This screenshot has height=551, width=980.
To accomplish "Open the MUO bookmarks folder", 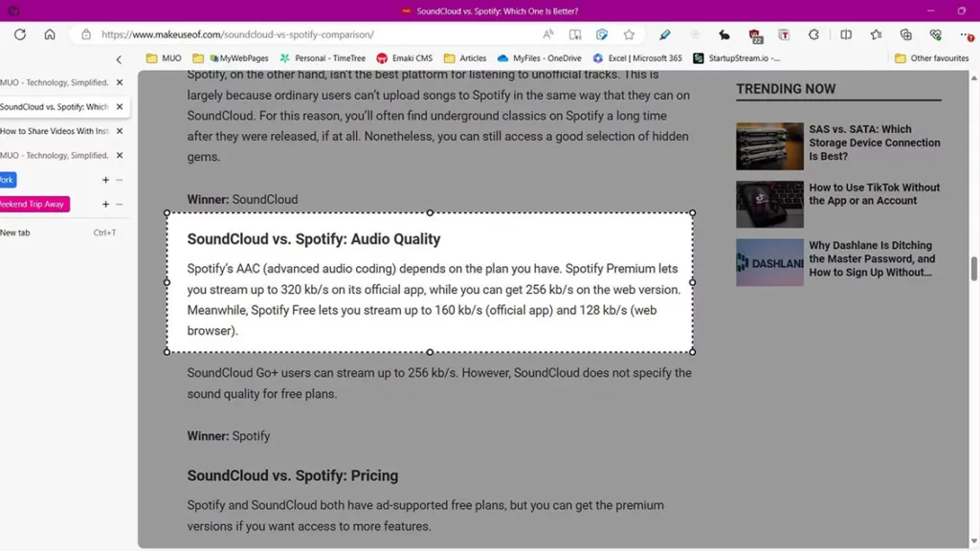I will tap(164, 58).
